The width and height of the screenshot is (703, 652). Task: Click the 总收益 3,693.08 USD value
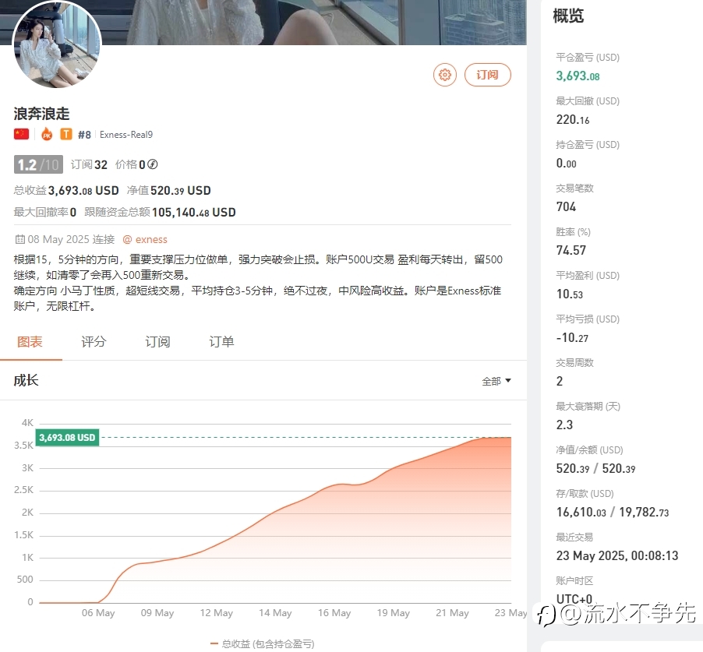66,190
